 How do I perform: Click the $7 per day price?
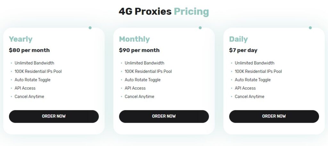click(243, 50)
